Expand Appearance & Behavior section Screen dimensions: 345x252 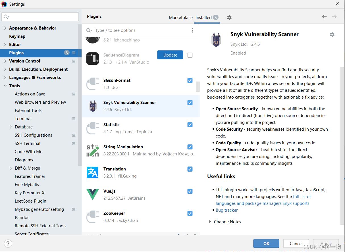click(x=5, y=28)
